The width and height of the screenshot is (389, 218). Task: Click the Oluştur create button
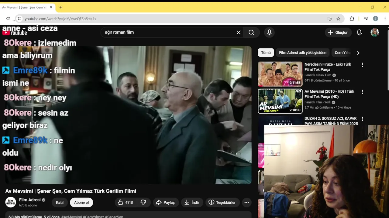pos(338,32)
